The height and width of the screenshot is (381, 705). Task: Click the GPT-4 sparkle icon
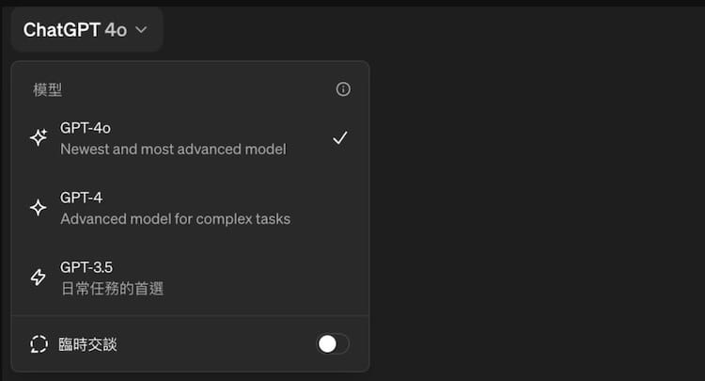[39, 207]
